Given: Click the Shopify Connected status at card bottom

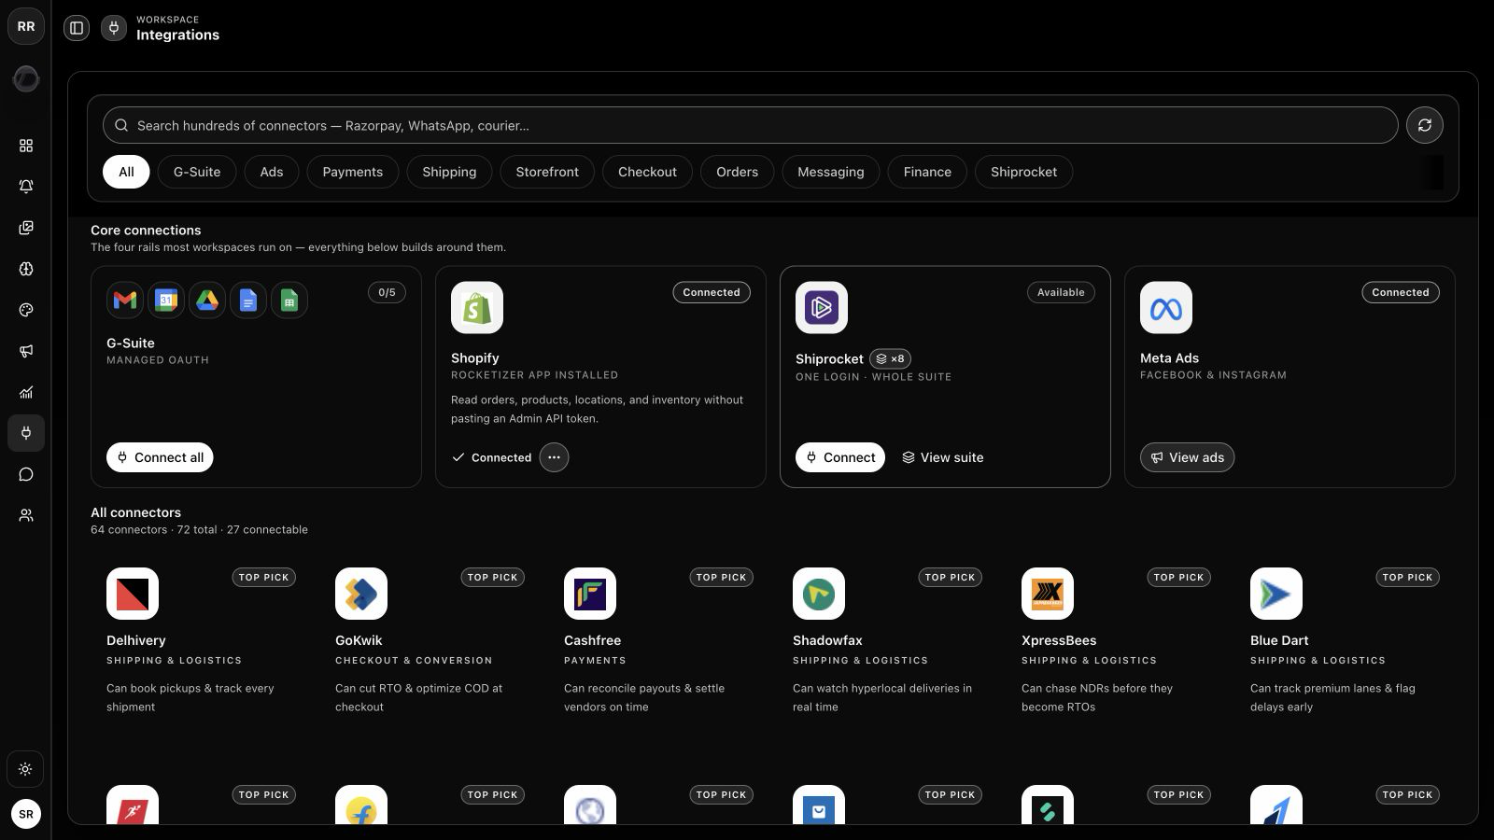Looking at the screenshot, I should point(492,457).
